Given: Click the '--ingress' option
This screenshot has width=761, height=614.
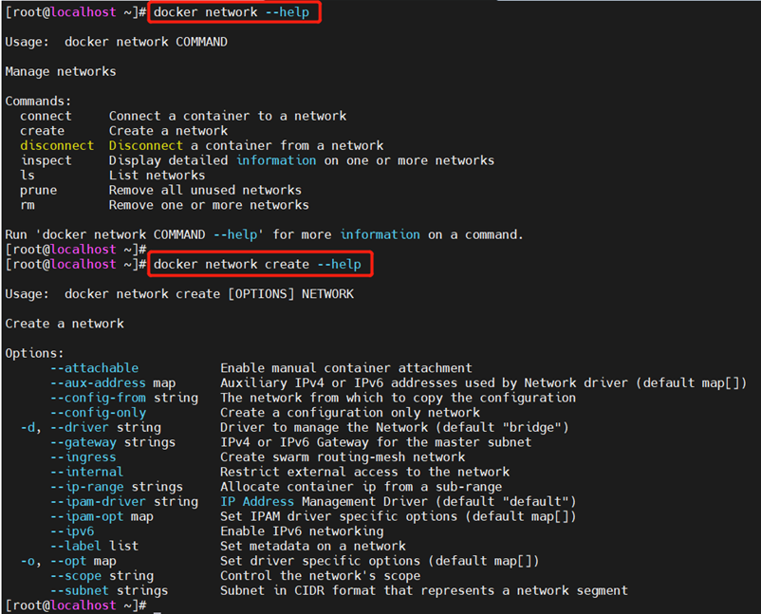Looking at the screenshot, I should click(x=83, y=457).
